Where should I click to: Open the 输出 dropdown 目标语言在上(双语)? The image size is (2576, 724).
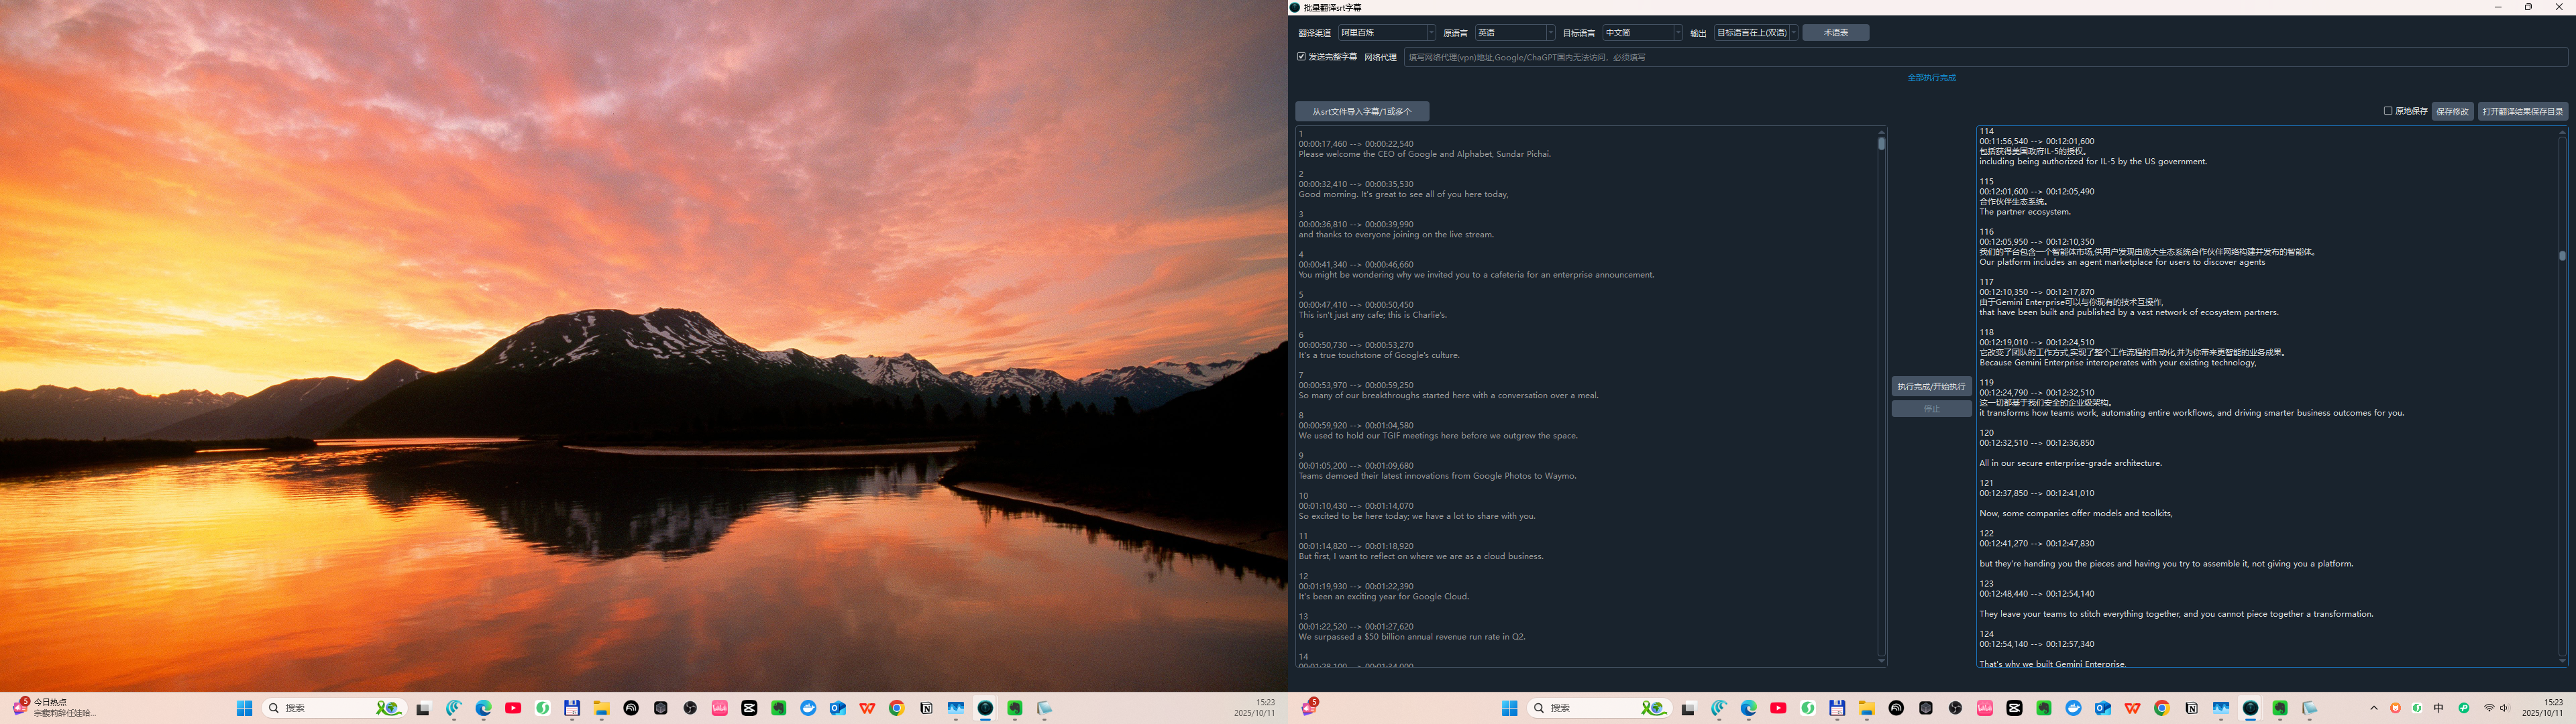pos(1755,33)
